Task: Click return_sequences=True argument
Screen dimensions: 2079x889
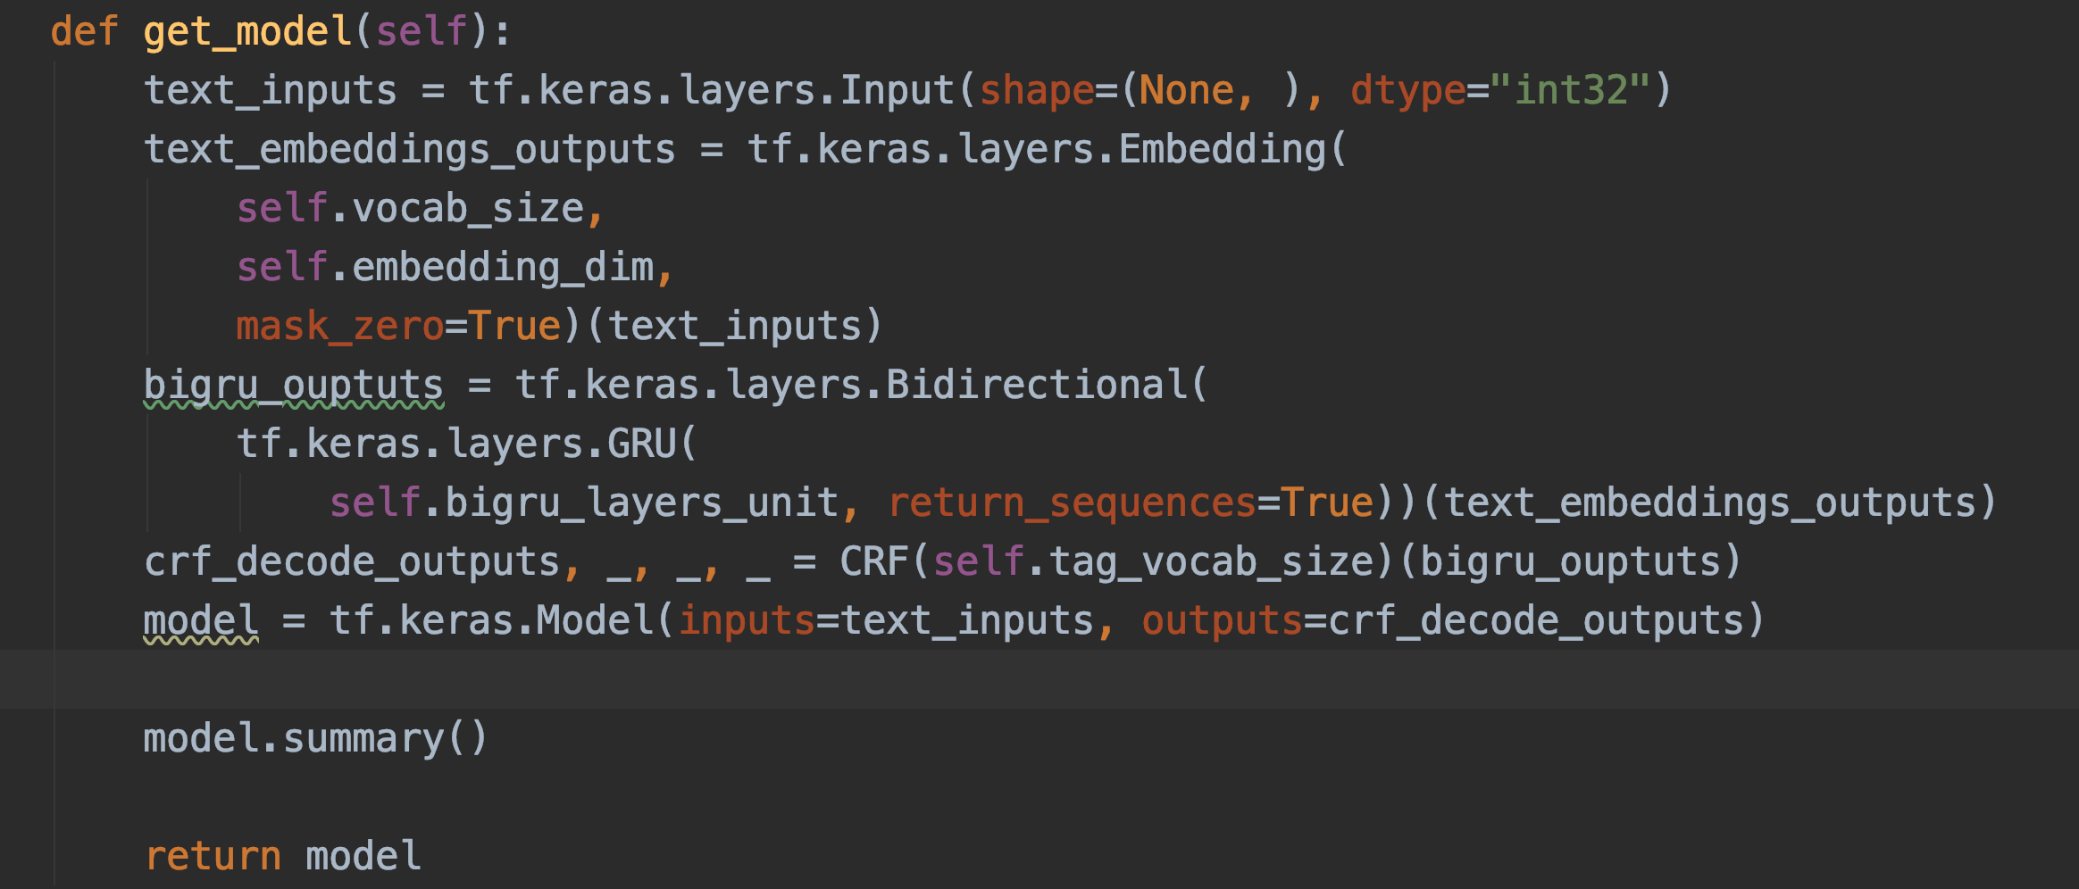Action: pyautogui.click(x=1131, y=503)
